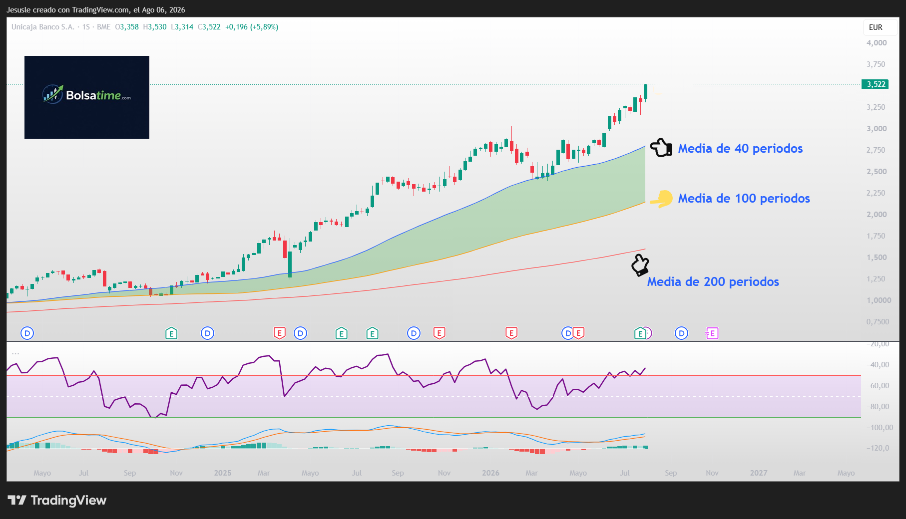Click the current price label 3,522

pyautogui.click(x=875, y=84)
